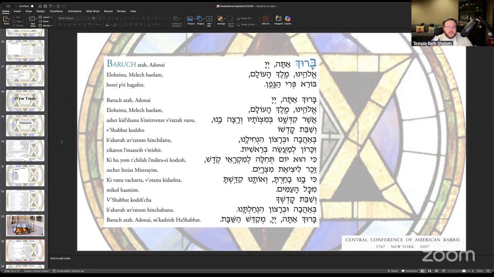Click the zoom in plus button
Image resolution: width=494 pixels, height=277 pixels.
[x=473, y=271]
